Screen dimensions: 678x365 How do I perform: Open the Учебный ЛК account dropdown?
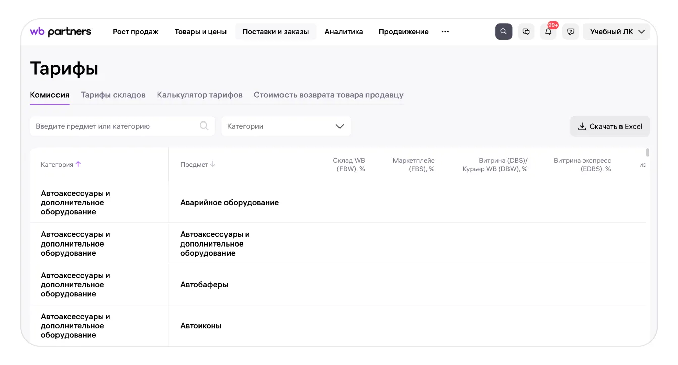616,32
